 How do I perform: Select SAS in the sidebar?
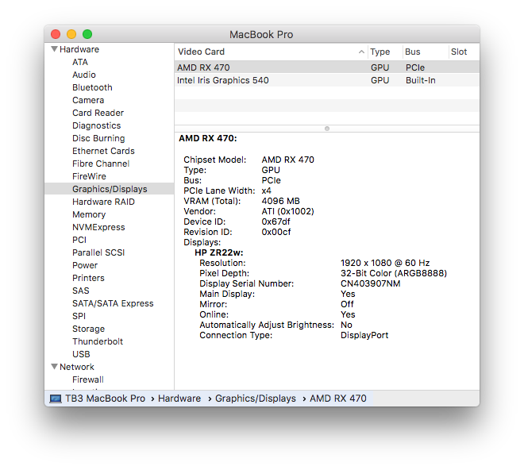coord(81,291)
